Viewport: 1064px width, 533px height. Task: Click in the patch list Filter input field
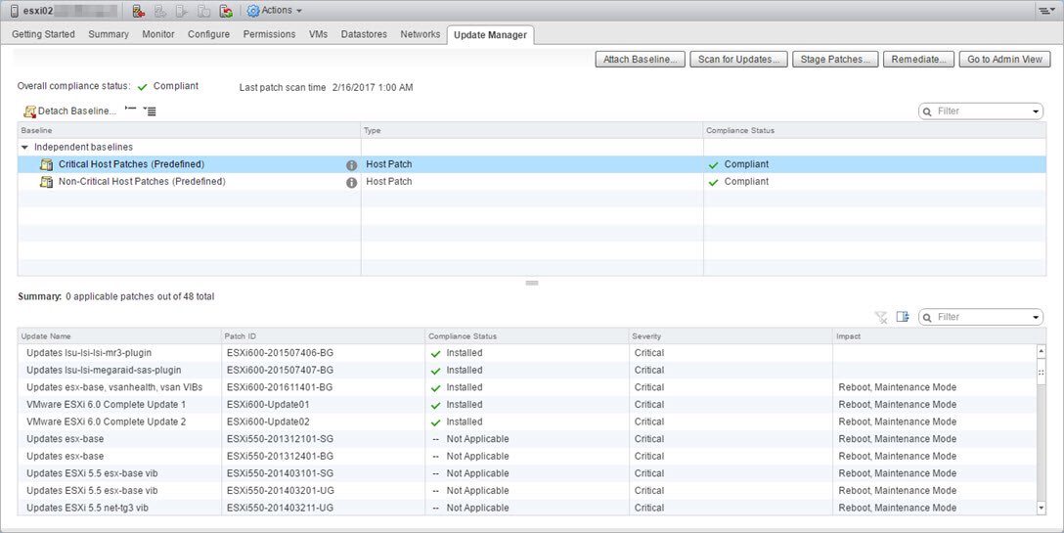(982, 317)
